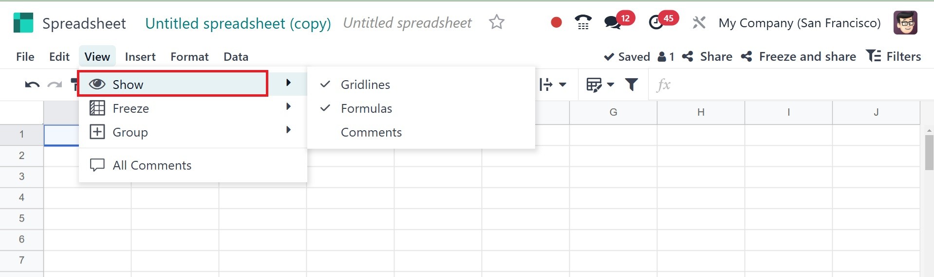The image size is (934, 277).
Task: Open the Insert menu
Action: [140, 57]
